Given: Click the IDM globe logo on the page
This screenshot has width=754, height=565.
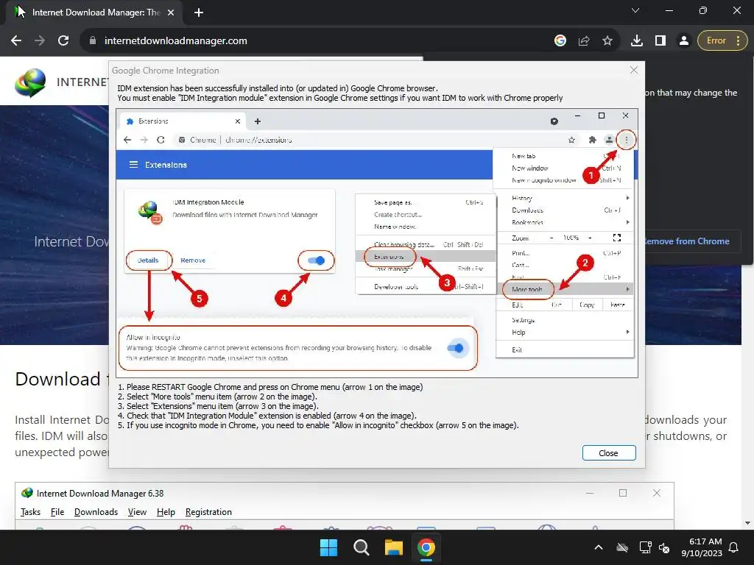Looking at the screenshot, I should [30, 82].
